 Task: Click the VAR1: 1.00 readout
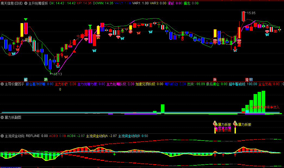141,3
